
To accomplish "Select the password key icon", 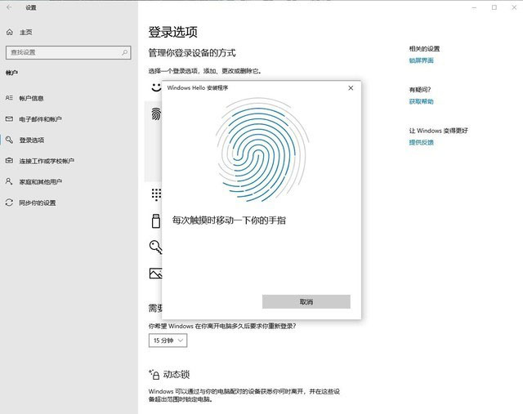I will [156, 247].
